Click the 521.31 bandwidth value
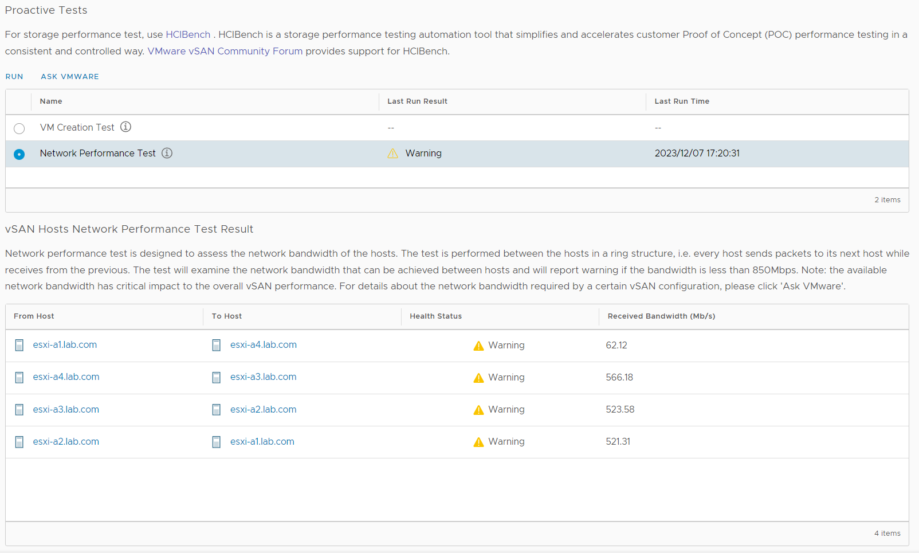919x553 pixels. (618, 441)
